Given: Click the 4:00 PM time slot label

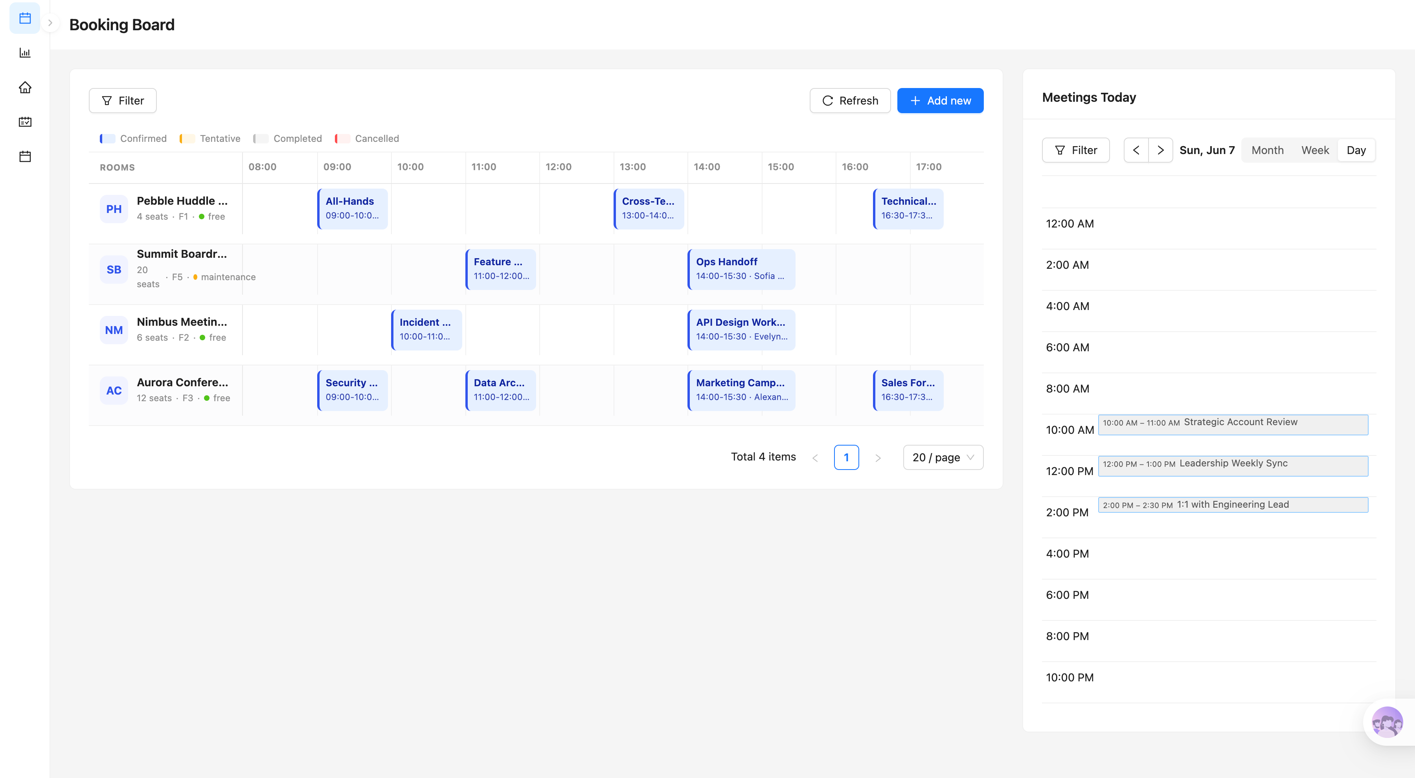Looking at the screenshot, I should pyautogui.click(x=1067, y=553).
